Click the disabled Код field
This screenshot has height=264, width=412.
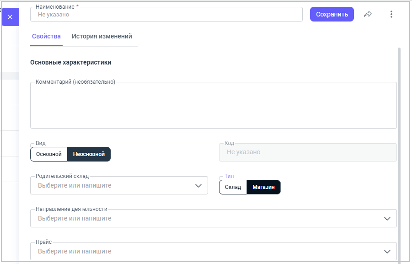308,152
